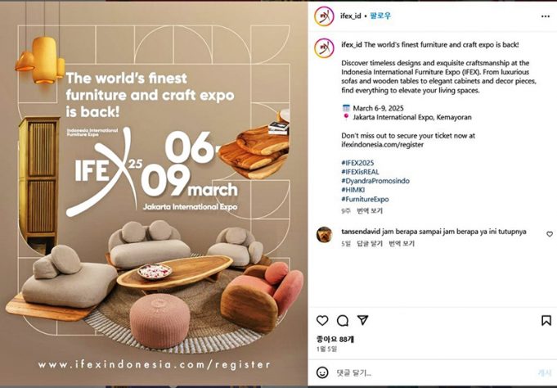The width and height of the screenshot is (557, 388).
Task: Open the #IFEX2025 hashtag
Action: (357, 163)
